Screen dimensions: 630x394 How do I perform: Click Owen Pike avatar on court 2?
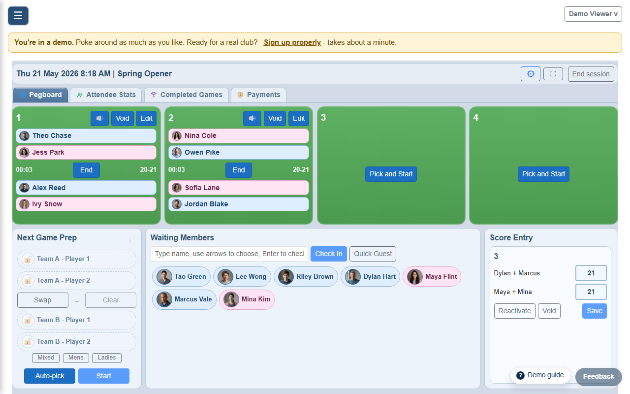click(177, 152)
